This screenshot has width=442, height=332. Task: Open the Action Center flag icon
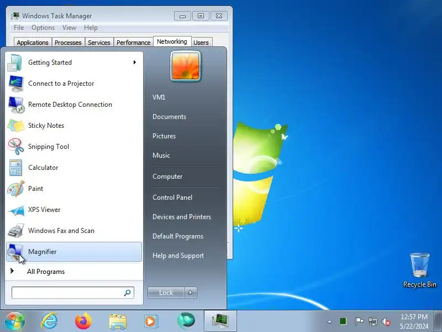pos(359,321)
